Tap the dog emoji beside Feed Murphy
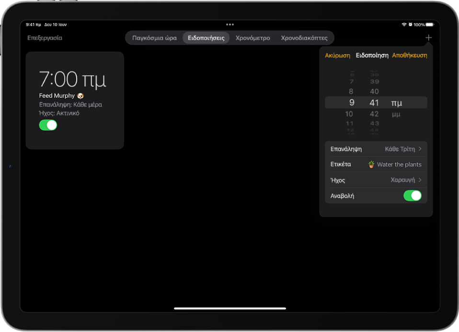Image resolution: width=459 pixels, height=332 pixels. [x=80, y=96]
